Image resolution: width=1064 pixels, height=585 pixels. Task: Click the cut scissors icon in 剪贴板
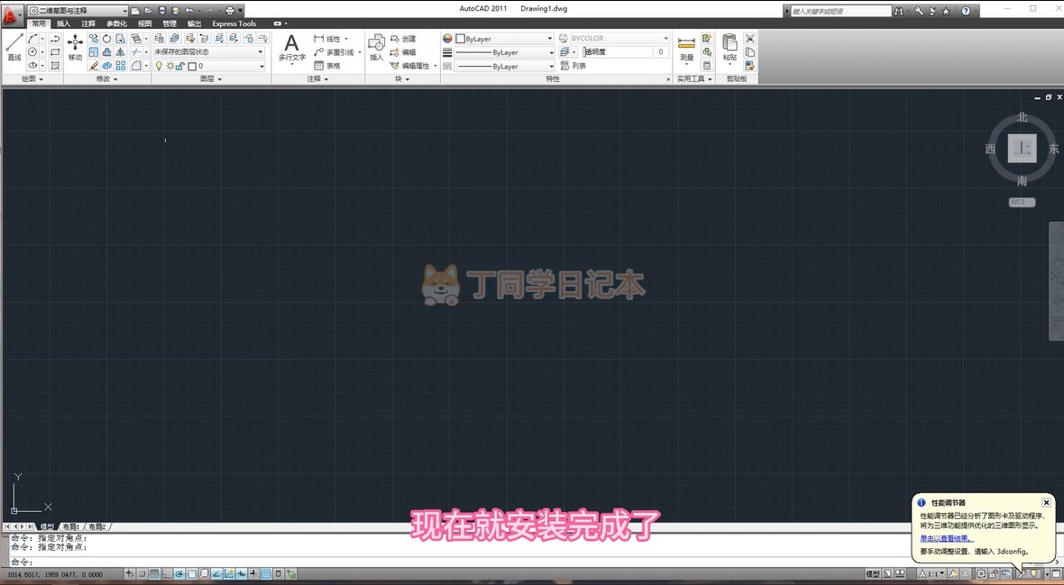click(x=750, y=39)
